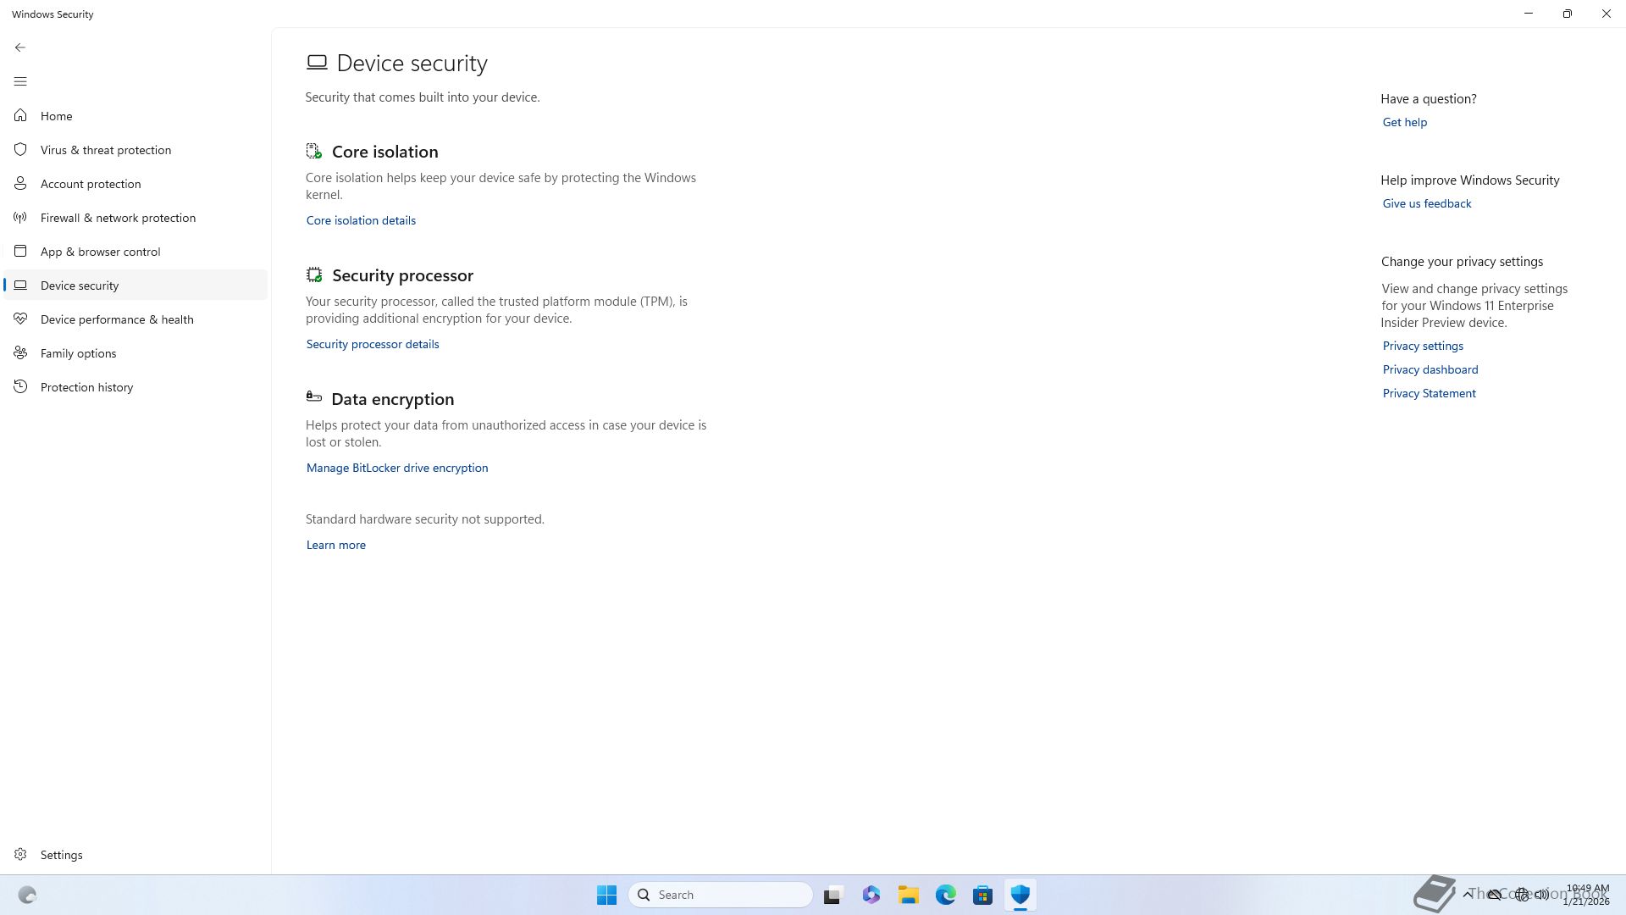Open Settings gear in sidebar

(20, 855)
